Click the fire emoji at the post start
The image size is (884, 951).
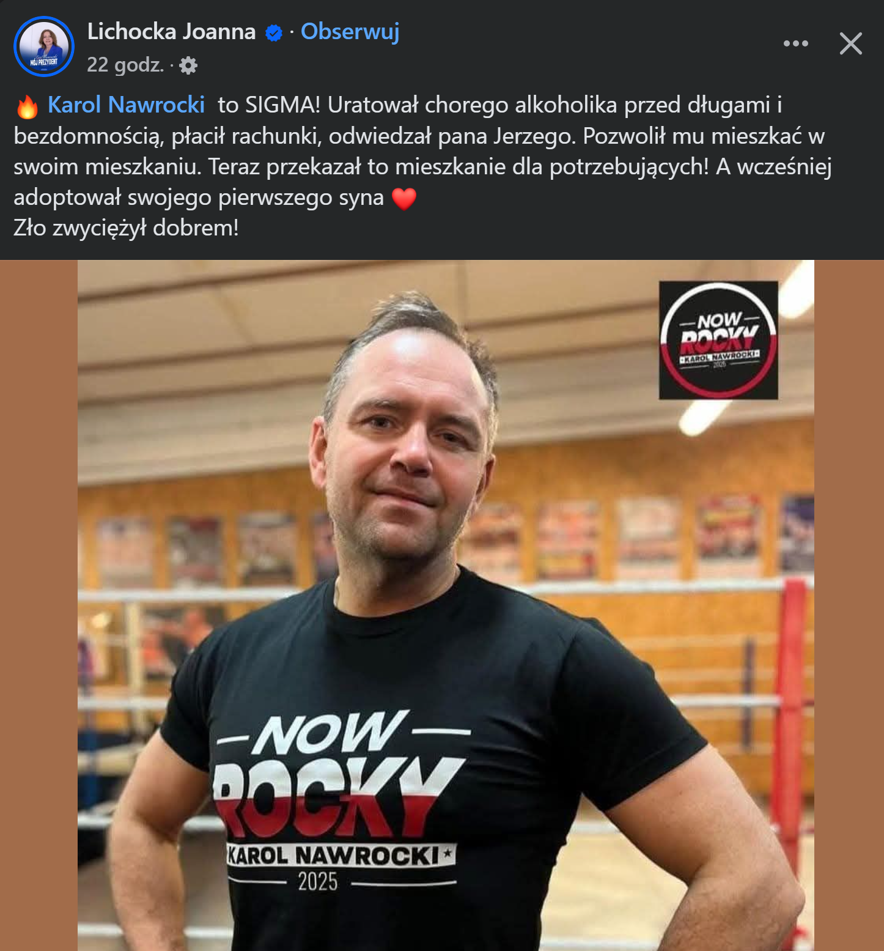pyautogui.click(x=27, y=106)
